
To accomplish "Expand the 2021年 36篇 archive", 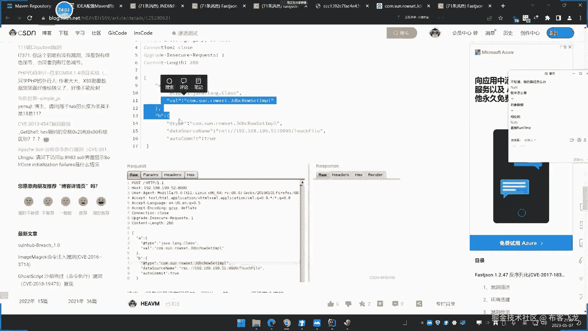I will point(82,301).
